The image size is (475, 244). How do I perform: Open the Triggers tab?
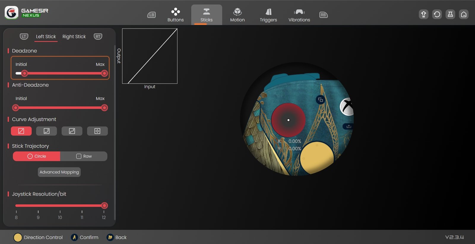pos(268,15)
